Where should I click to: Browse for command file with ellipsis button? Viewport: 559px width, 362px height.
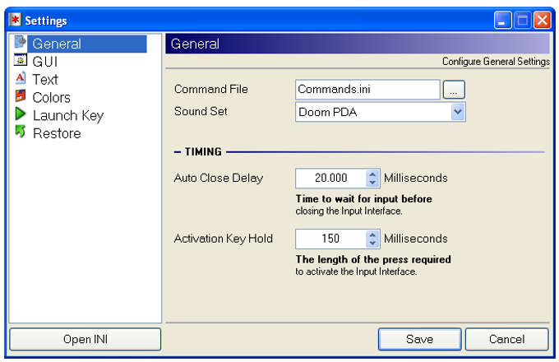pos(454,90)
